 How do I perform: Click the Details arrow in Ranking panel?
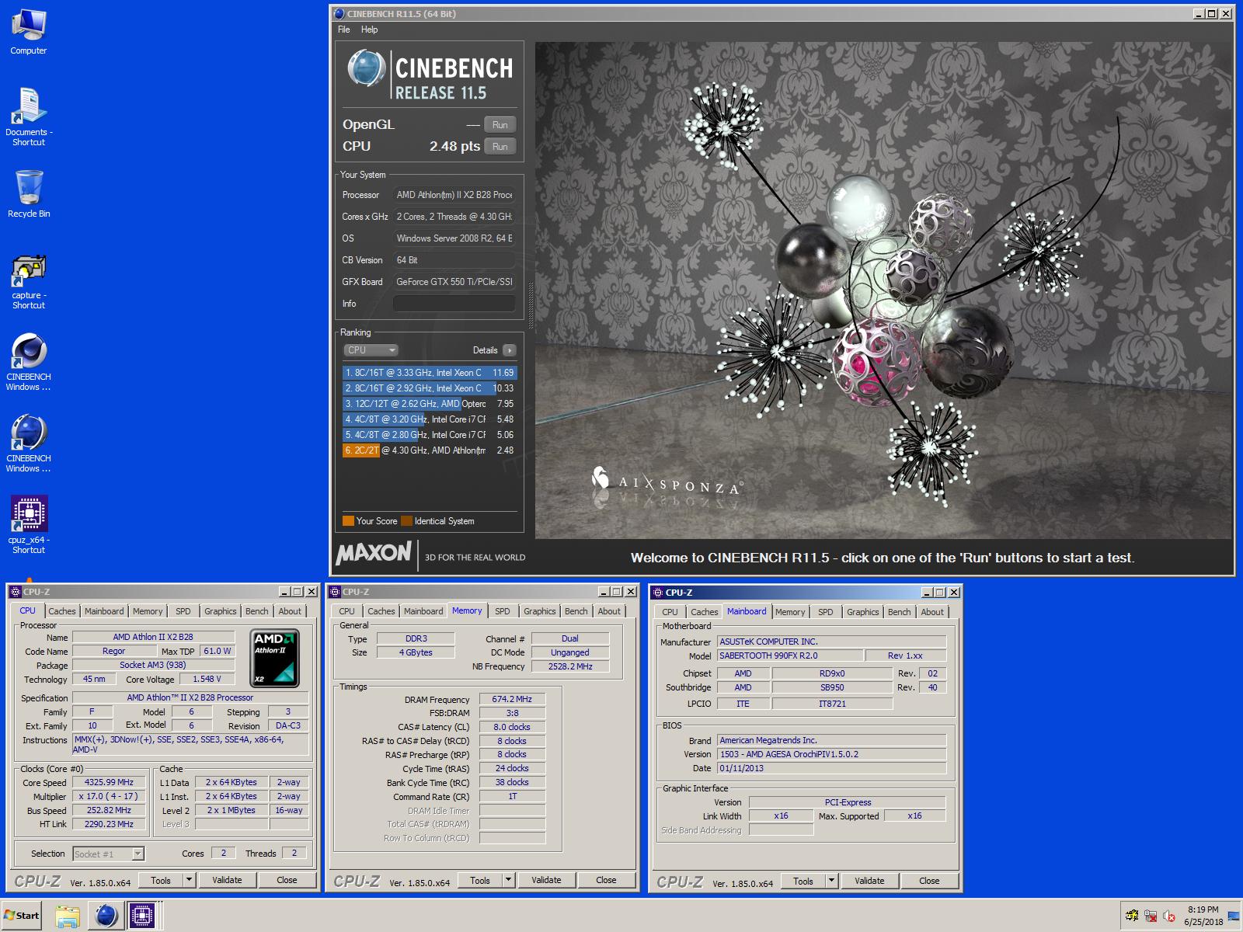coord(509,350)
